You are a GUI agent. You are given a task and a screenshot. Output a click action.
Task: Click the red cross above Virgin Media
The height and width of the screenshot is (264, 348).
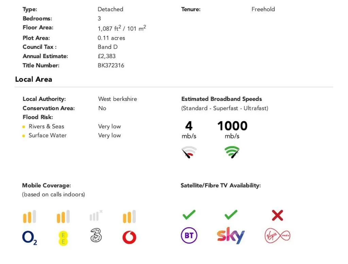coord(277,215)
